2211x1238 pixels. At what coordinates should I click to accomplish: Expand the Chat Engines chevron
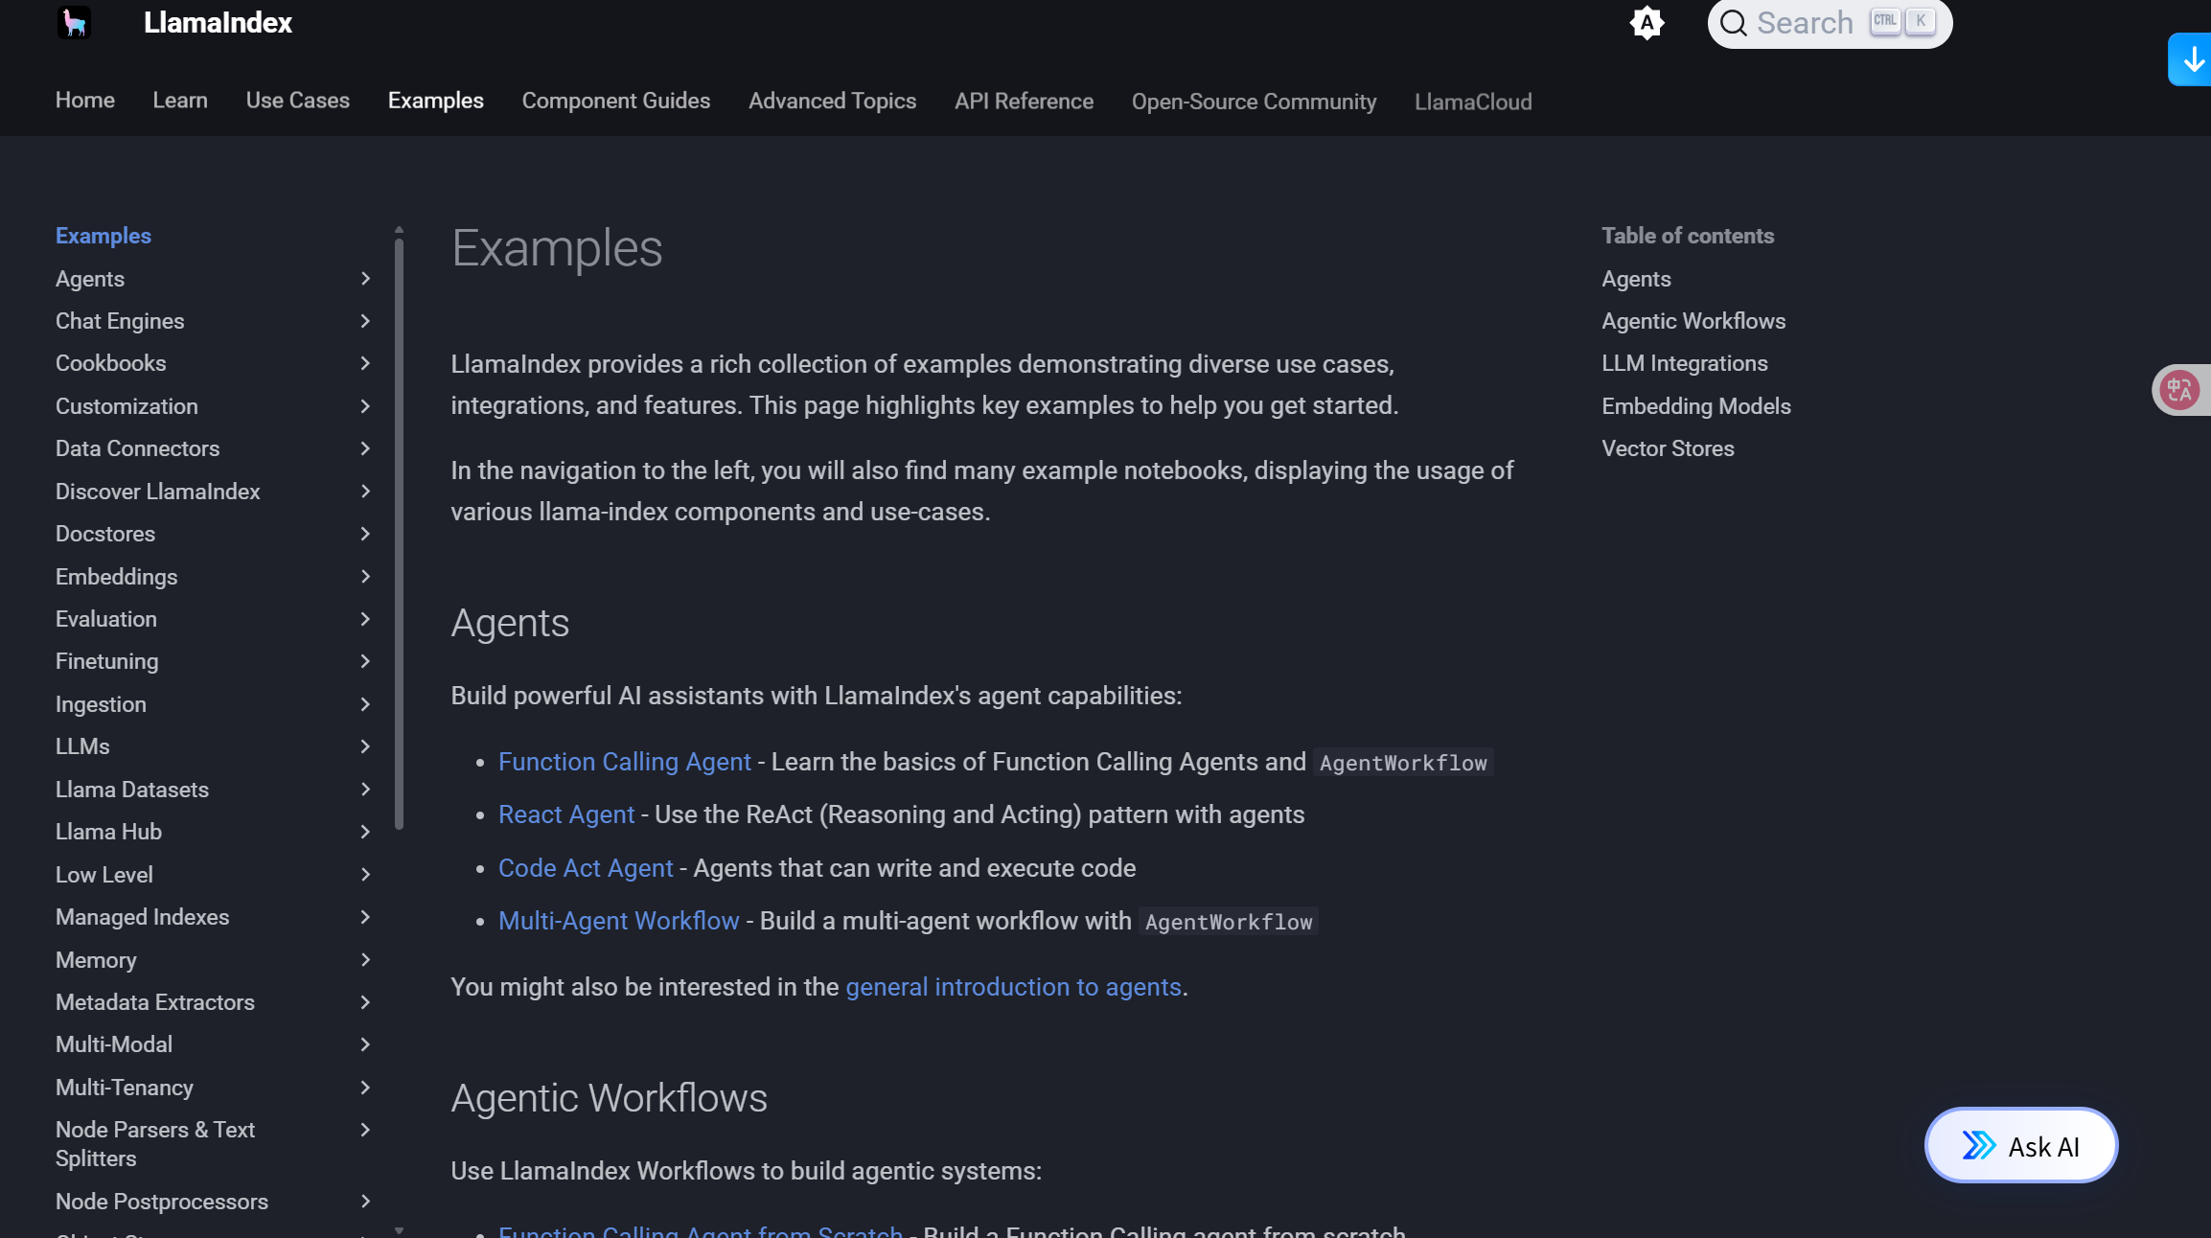click(x=365, y=321)
